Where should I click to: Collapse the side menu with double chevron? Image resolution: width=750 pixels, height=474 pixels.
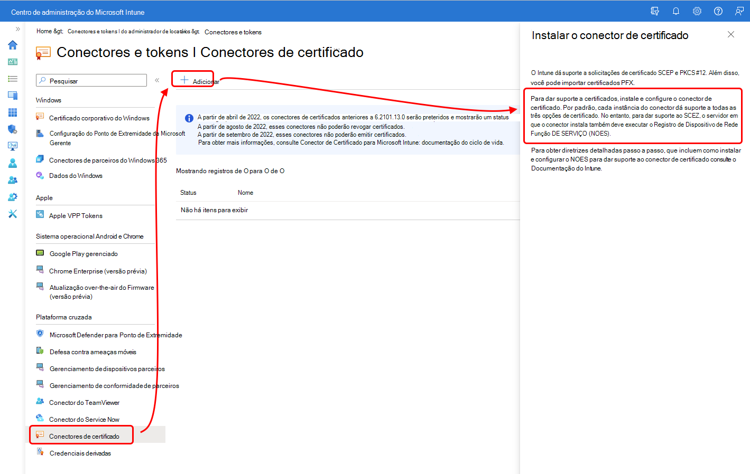click(x=157, y=80)
